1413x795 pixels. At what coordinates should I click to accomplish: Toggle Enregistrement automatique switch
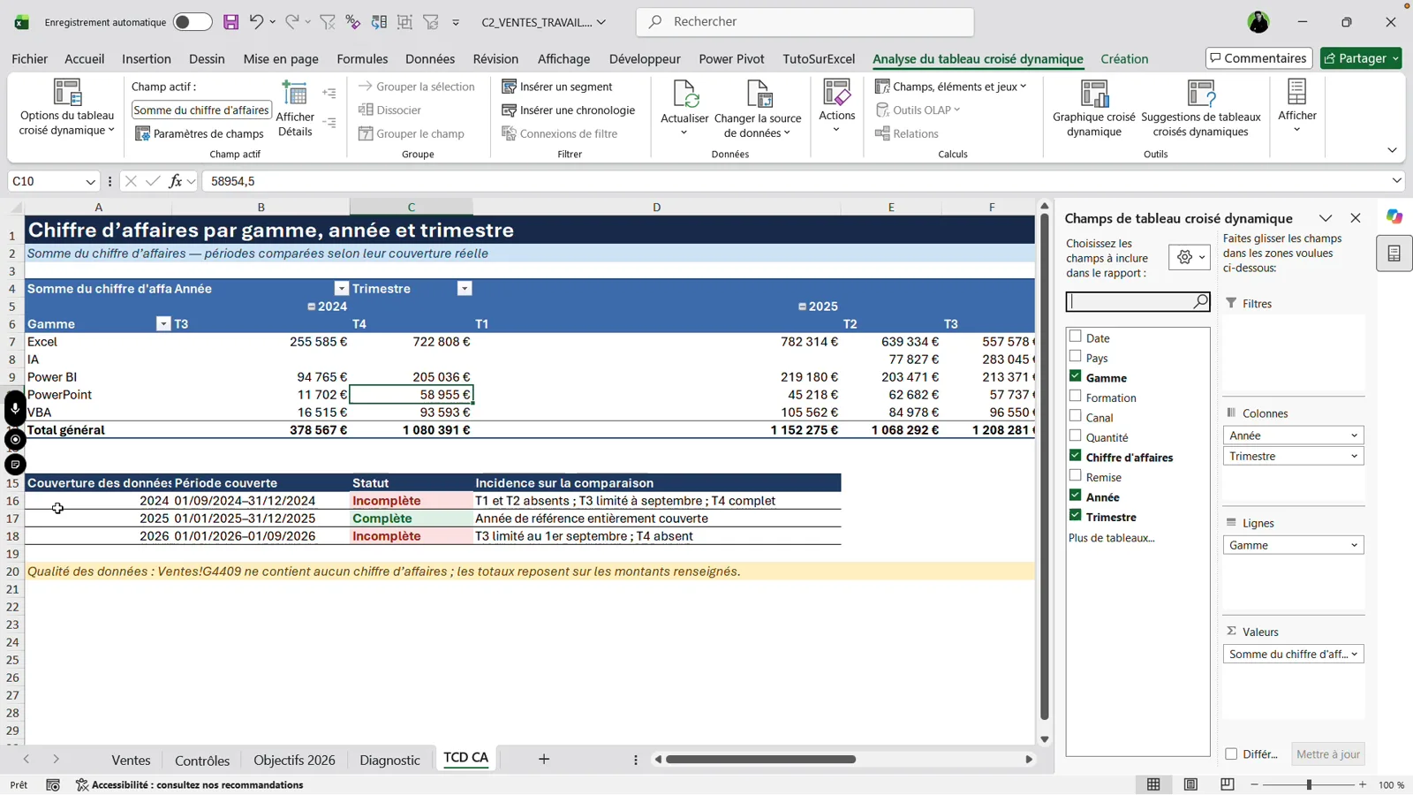193,22
